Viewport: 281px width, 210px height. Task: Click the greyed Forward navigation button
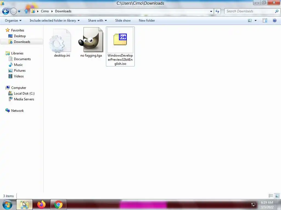tap(13, 11)
